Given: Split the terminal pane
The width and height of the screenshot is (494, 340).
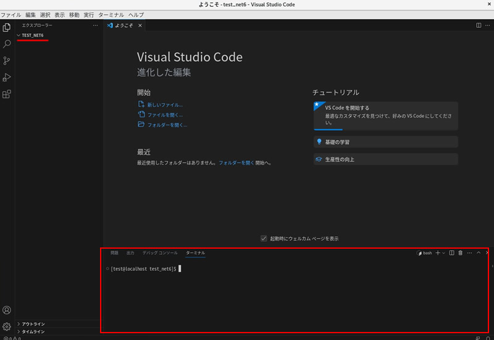Looking at the screenshot, I should coord(452,253).
